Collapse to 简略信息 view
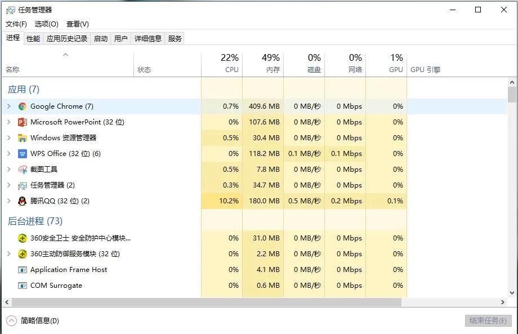Viewport: 518px width, 334px height. [x=33, y=320]
